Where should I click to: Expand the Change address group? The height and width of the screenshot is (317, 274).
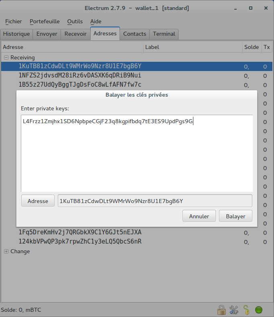click(x=6, y=251)
